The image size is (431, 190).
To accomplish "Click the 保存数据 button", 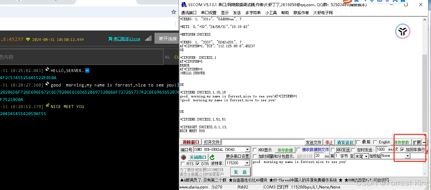I will tap(285, 150).
